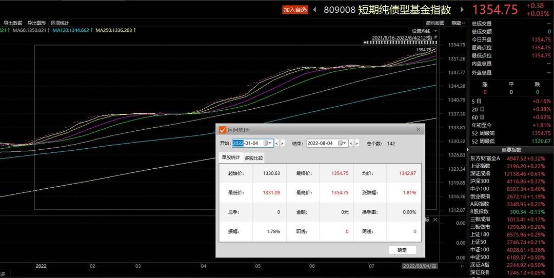Click 导出数据 in chart toolbar
Image resolution: width=554 pixels, height=278 pixels.
(13, 23)
